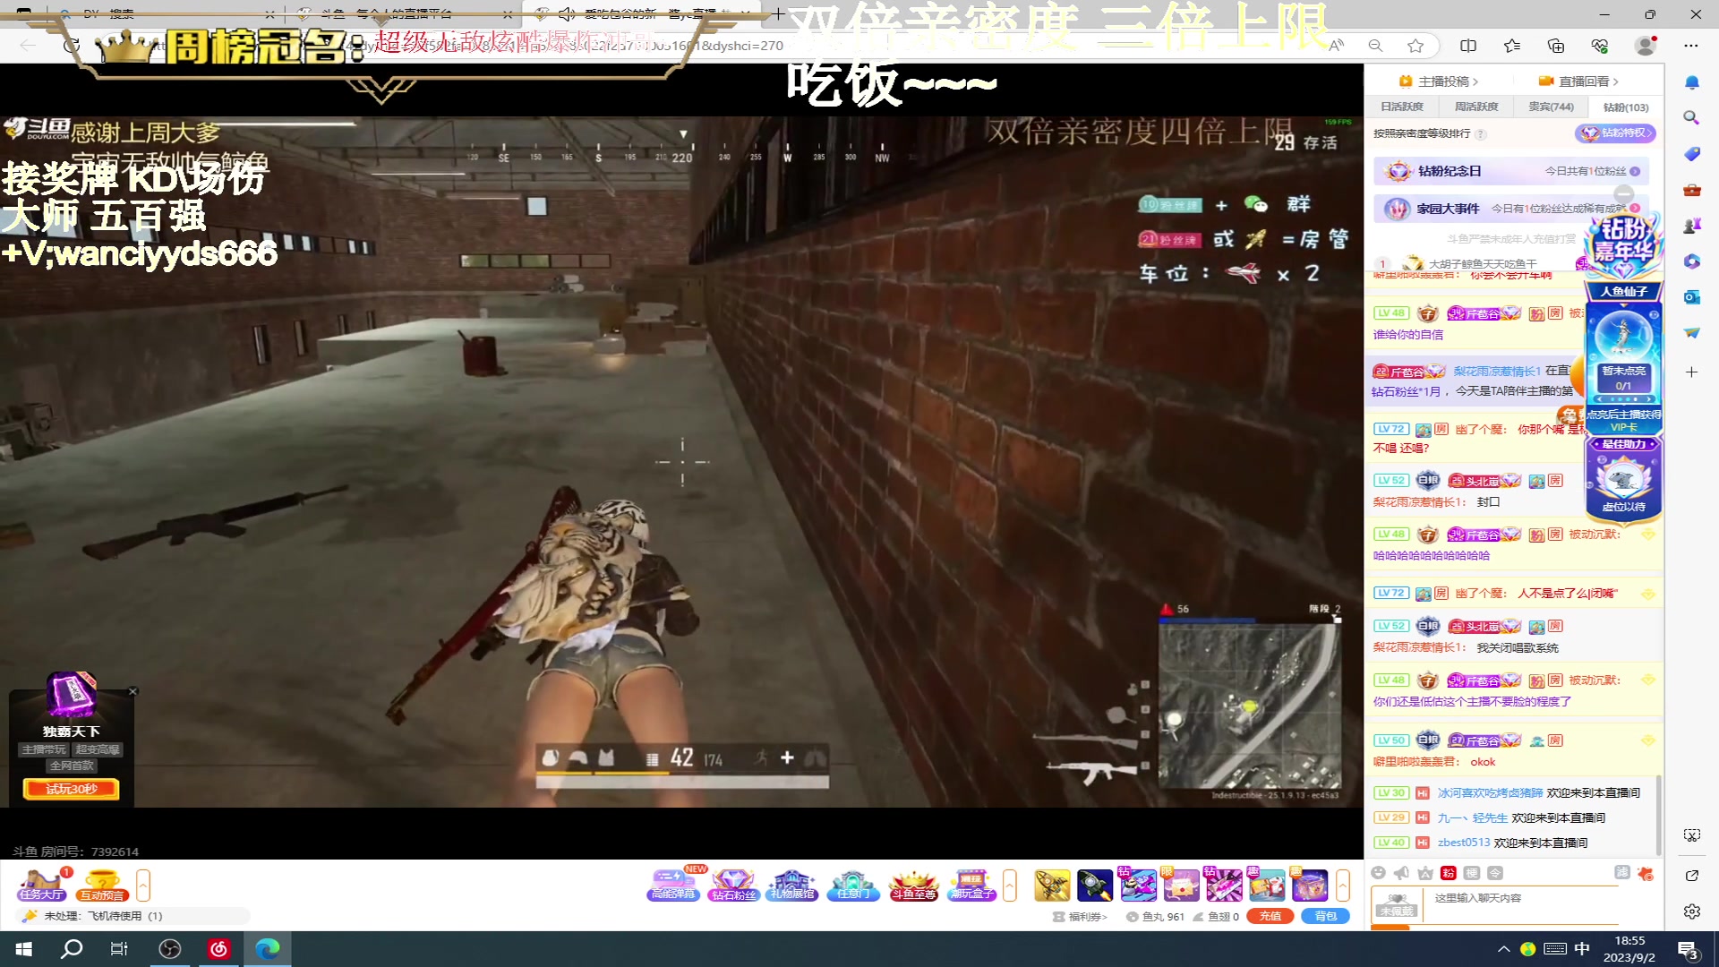Open the 任务大厅 task hall icon

point(41,886)
